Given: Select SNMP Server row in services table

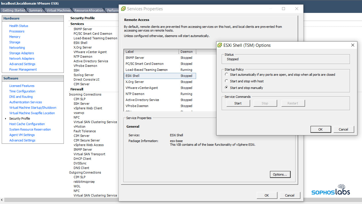Looking at the screenshot, I should click(160, 58).
